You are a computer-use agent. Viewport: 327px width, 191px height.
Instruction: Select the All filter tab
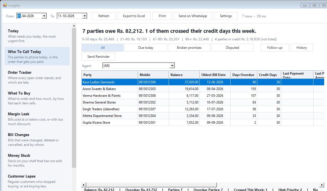click(x=103, y=48)
